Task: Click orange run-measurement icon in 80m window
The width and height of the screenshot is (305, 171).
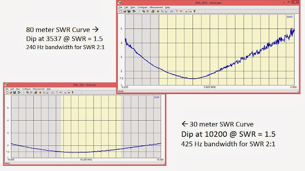Action: [x=158, y=11]
